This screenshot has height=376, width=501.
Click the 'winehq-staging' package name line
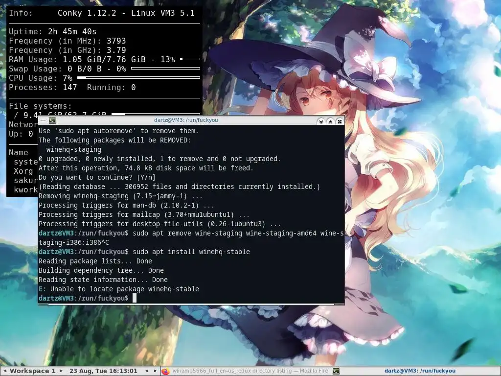tap(73, 149)
